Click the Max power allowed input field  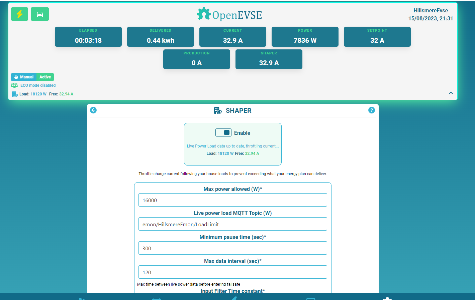(x=233, y=200)
